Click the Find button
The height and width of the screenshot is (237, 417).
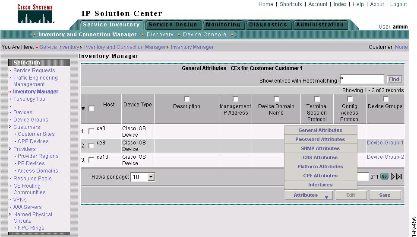click(x=394, y=79)
